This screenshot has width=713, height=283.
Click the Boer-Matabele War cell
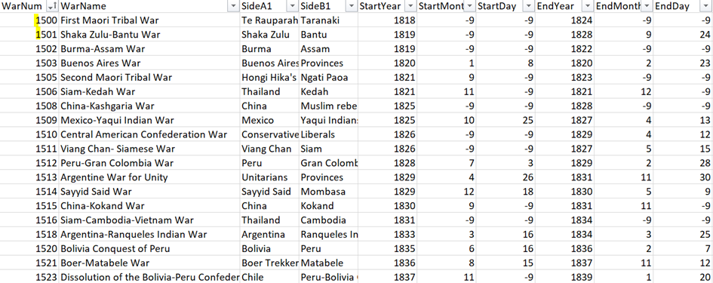tap(149, 263)
